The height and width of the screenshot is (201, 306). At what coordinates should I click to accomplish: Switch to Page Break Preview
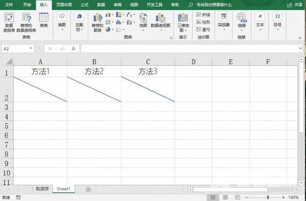tap(237, 197)
